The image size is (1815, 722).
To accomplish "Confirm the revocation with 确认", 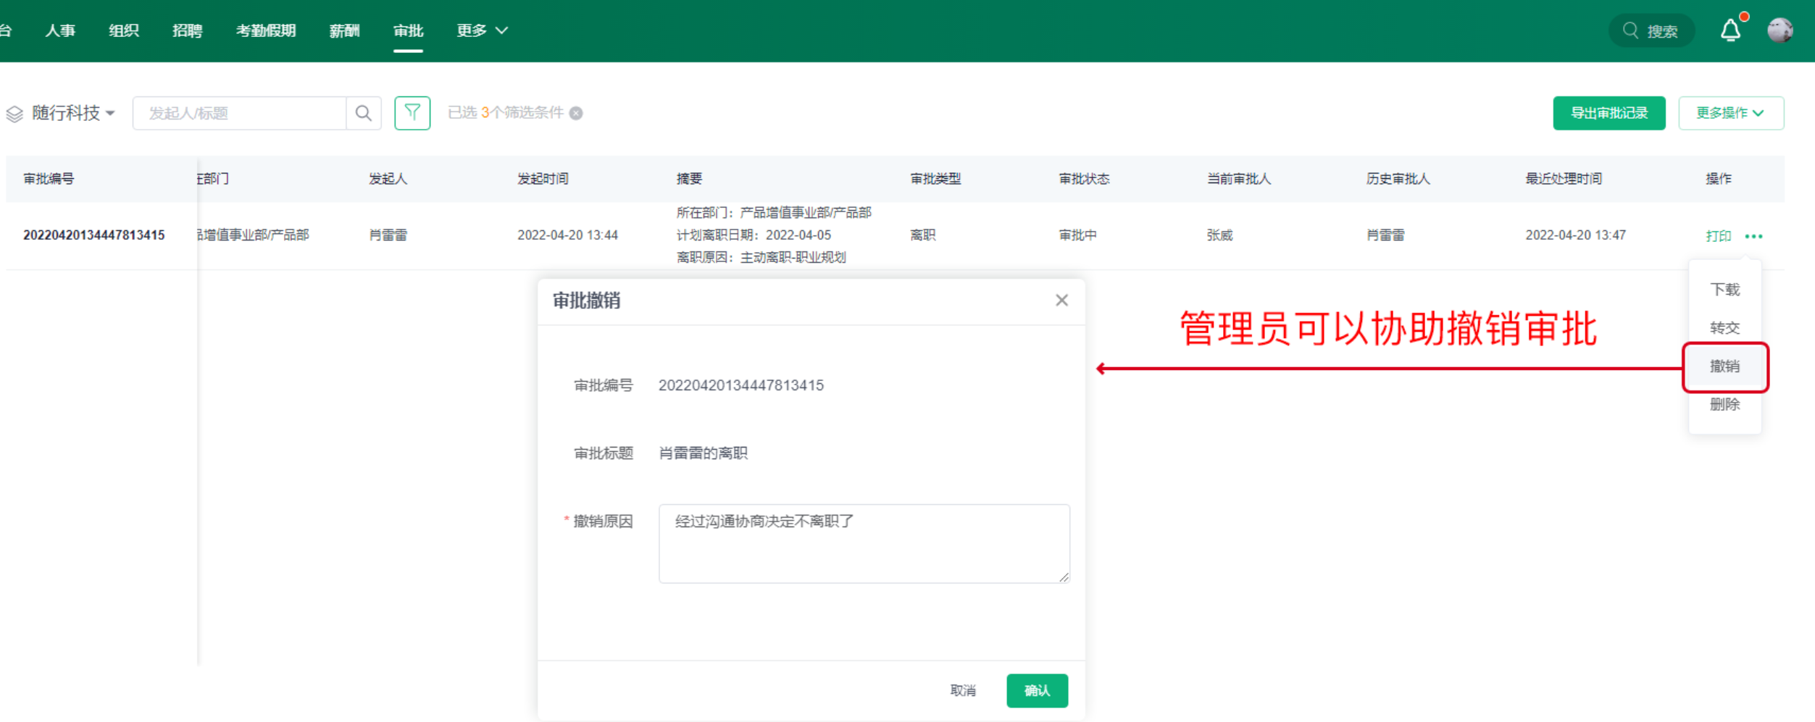I will 1037,690.
